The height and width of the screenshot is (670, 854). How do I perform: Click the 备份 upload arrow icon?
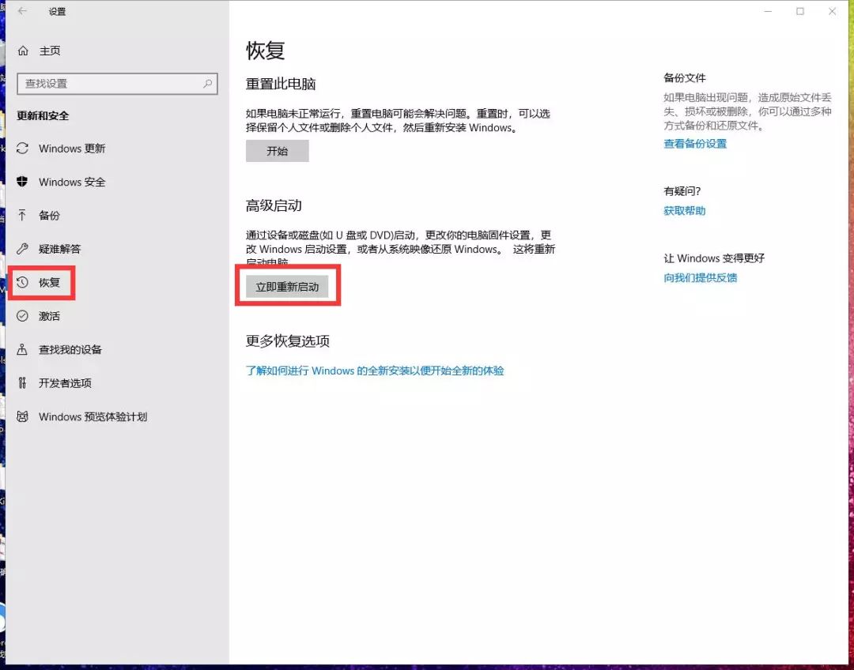(x=22, y=215)
